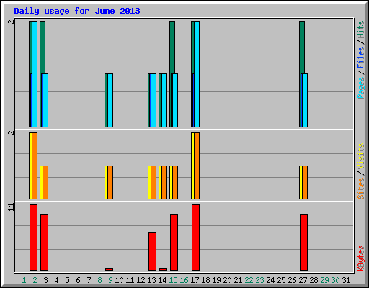Click day label '22' on the x-axis
The image size is (369, 288).
249,280
